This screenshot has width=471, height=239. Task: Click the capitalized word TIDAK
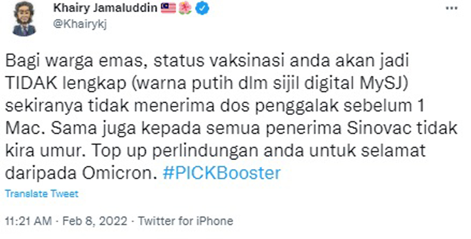31,84
